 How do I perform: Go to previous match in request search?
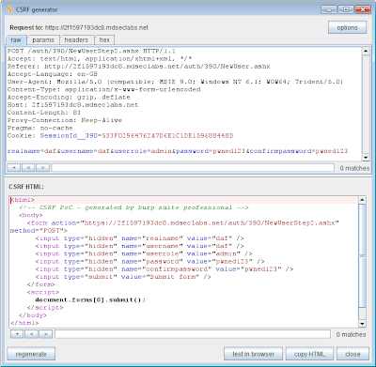tap(28, 168)
